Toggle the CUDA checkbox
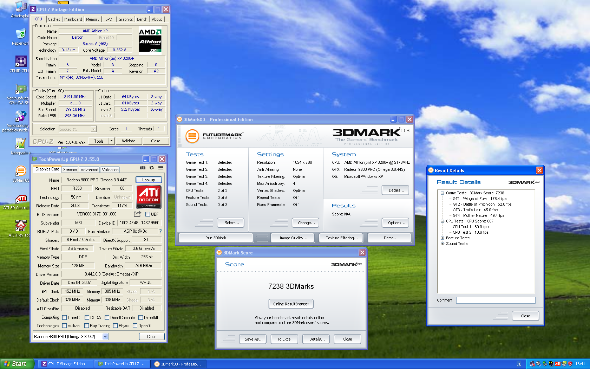This screenshot has height=369, width=590. click(x=87, y=317)
